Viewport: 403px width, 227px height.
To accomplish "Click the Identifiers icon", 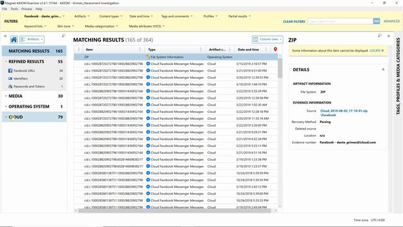I will (10, 78).
